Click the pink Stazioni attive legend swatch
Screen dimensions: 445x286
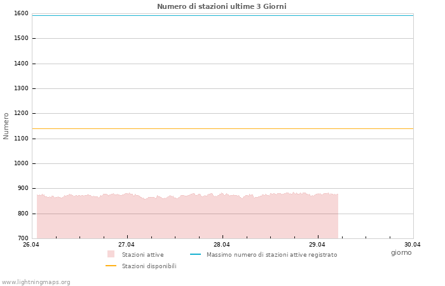(111, 254)
